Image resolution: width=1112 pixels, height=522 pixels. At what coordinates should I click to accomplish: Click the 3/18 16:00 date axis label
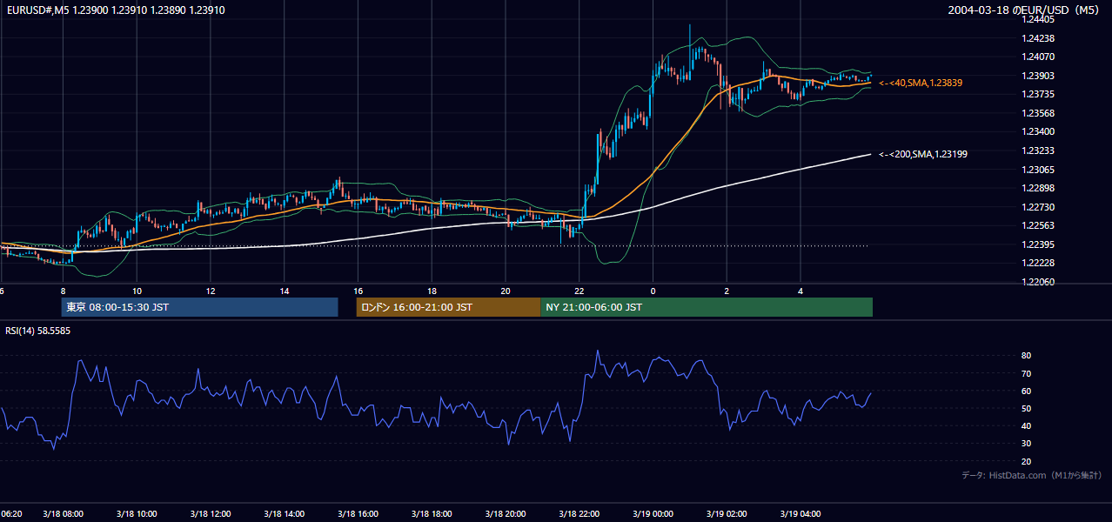(x=358, y=514)
